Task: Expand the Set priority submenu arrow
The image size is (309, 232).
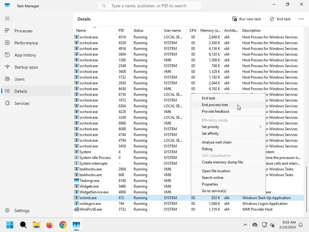Action: (260, 127)
